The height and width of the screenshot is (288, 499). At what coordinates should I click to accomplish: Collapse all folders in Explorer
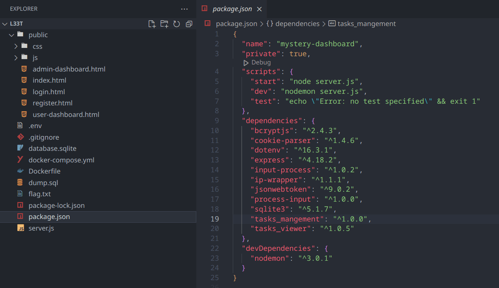[x=189, y=24]
